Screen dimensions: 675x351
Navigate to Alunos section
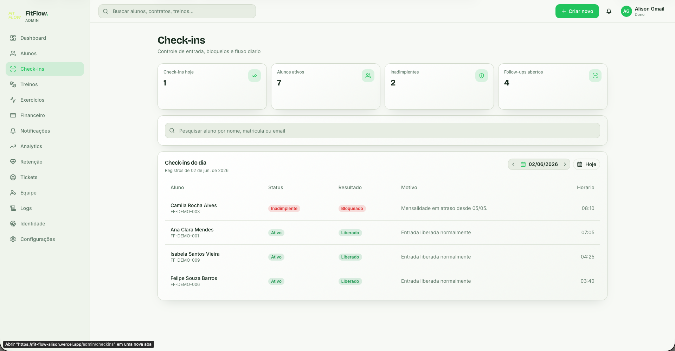[x=45, y=53]
